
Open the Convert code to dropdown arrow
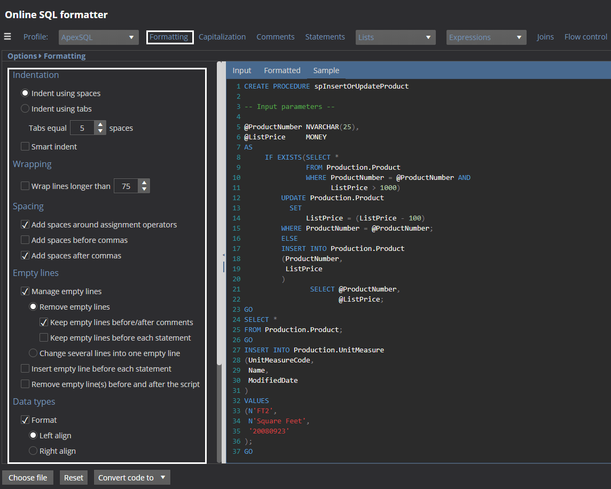click(163, 477)
